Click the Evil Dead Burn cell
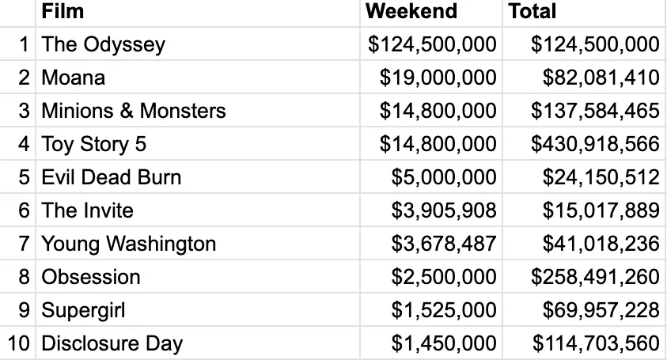The width and height of the screenshot is (667, 360). click(x=198, y=176)
